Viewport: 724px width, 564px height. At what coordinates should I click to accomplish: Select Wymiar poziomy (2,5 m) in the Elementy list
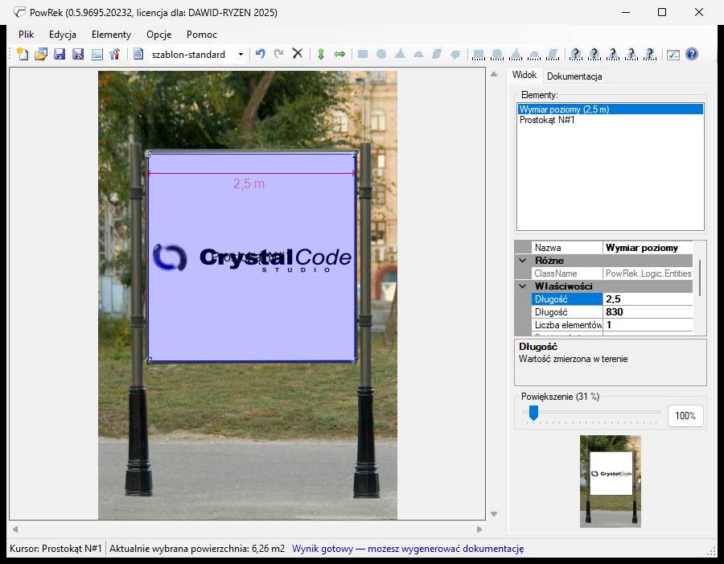click(x=611, y=109)
